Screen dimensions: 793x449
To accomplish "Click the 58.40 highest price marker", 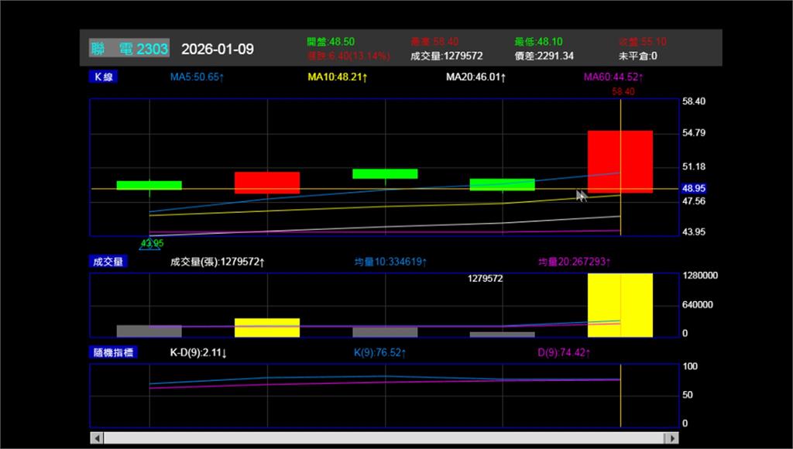I will (623, 91).
